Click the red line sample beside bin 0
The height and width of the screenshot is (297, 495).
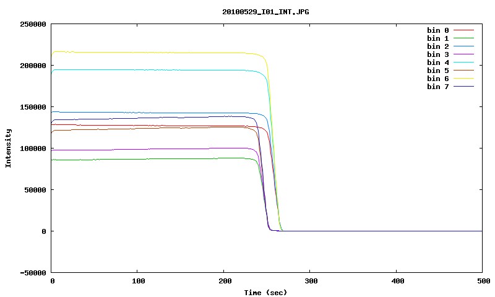[463, 30]
